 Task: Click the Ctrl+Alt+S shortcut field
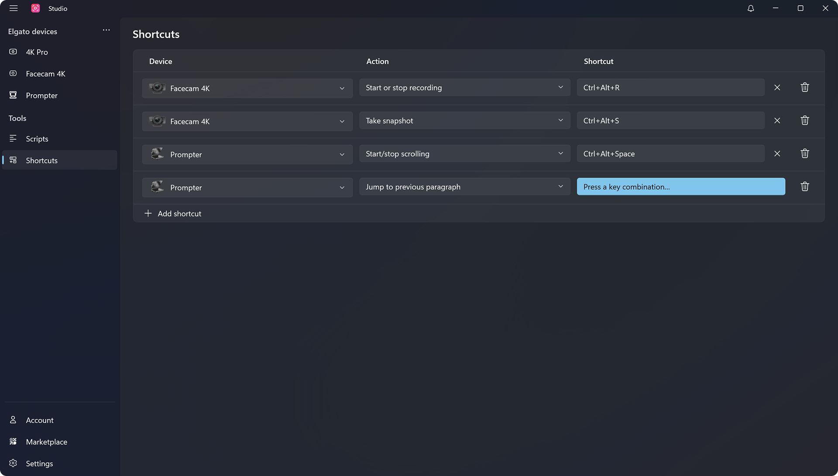pos(670,121)
